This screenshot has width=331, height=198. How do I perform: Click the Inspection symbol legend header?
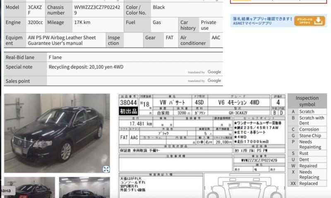tap(307, 101)
